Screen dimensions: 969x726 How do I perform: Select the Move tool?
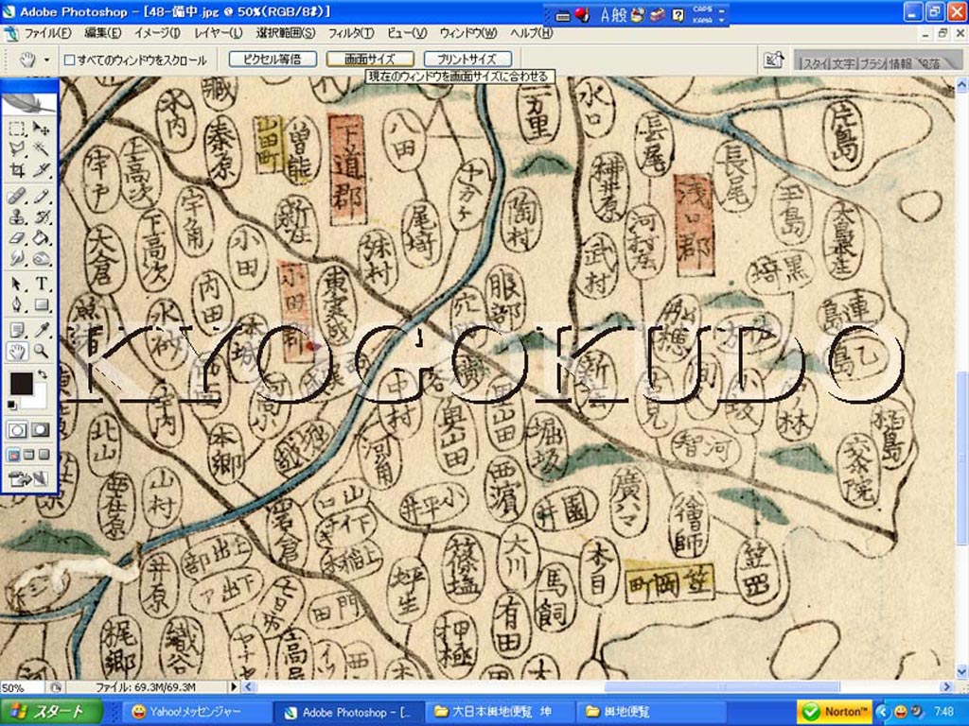point(41,129)
